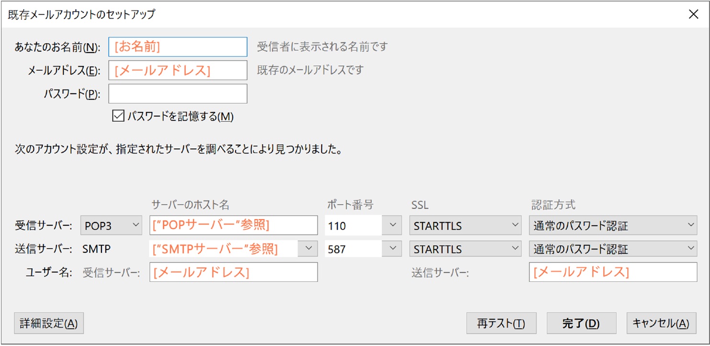Viewport: 710px width, 346px height.
Task: Expand the SMTP server hostname dropdown arrow
Action: (x=308, y=248)
